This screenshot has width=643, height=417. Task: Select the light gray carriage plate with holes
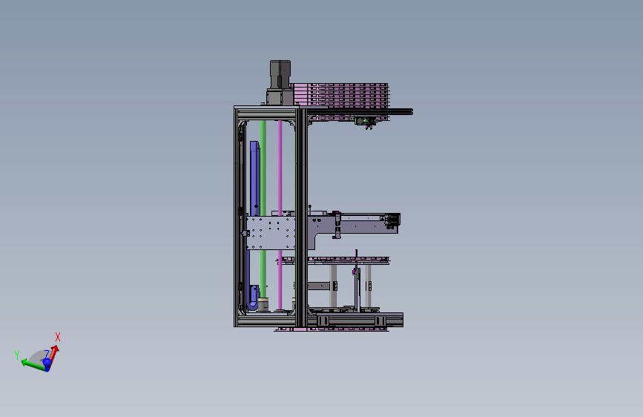[x=271, y=233]
